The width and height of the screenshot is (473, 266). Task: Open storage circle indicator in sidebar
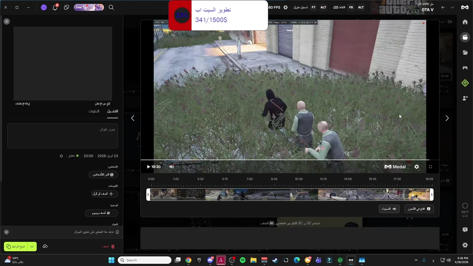[x=465, y=206]
